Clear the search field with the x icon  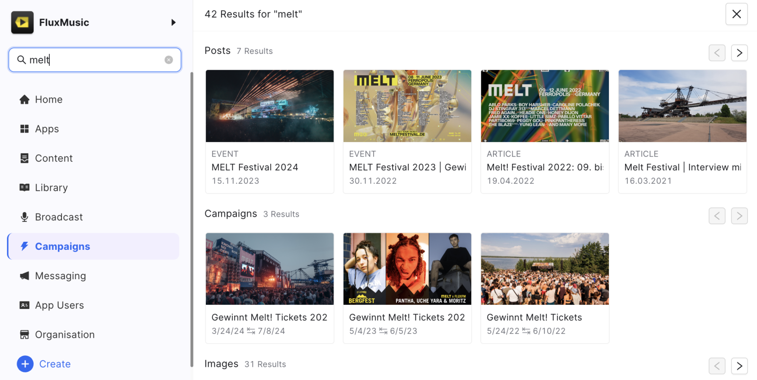pyautogui.click(x=169, y=60)
